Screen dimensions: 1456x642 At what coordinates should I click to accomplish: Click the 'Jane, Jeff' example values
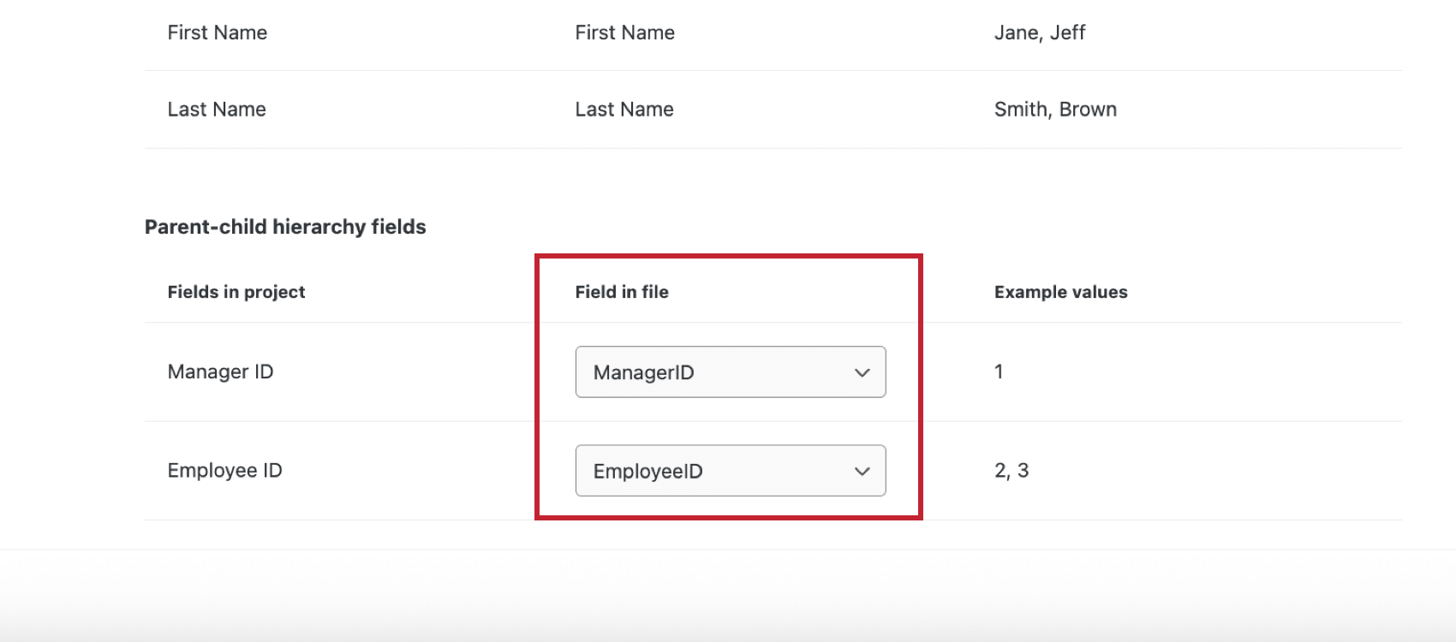point(1040,33)
